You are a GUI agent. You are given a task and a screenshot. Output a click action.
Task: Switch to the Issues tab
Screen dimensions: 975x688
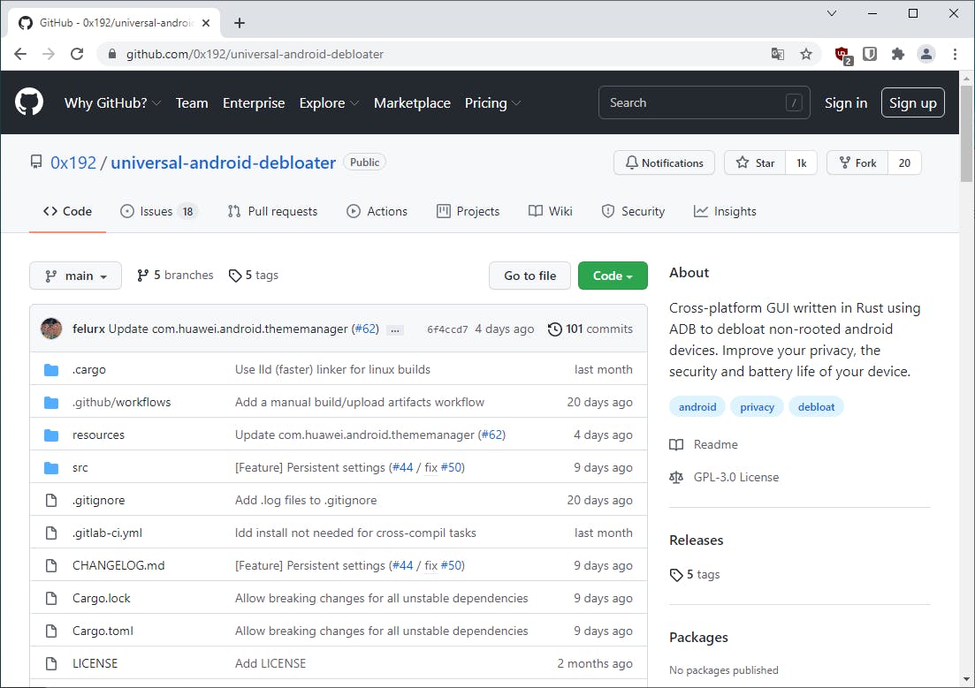click(158, 211)
